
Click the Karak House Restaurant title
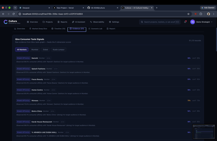pyautogui.click(x=42, y=122)
